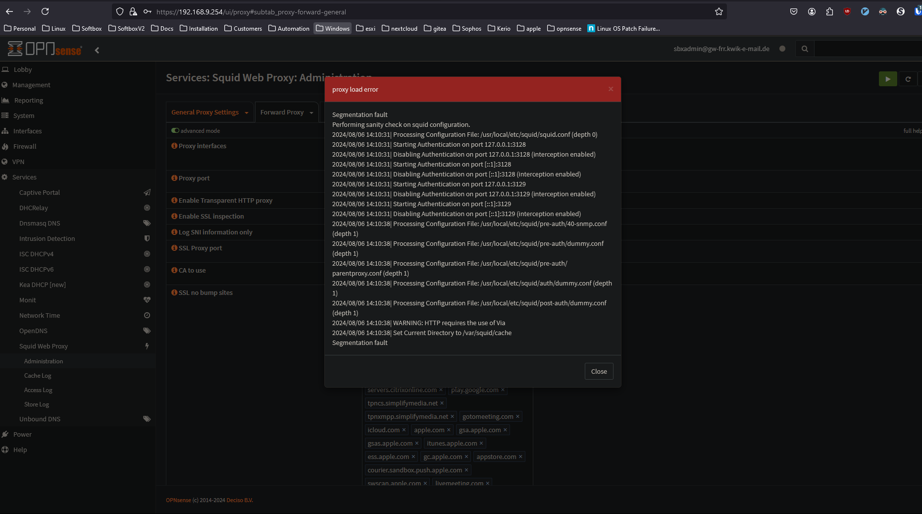Image resolution: width=922 pixels, height=514 pixels.
Task: Collapse the sidebar with the chevron icon
Action: (x=97, y=50)
